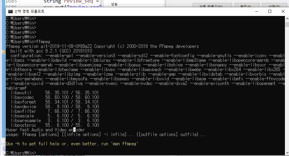
Task: Click the 'le-libopencore-amrwb --enable-libopenjpeg' line
Action: click(x=145, y=65)
